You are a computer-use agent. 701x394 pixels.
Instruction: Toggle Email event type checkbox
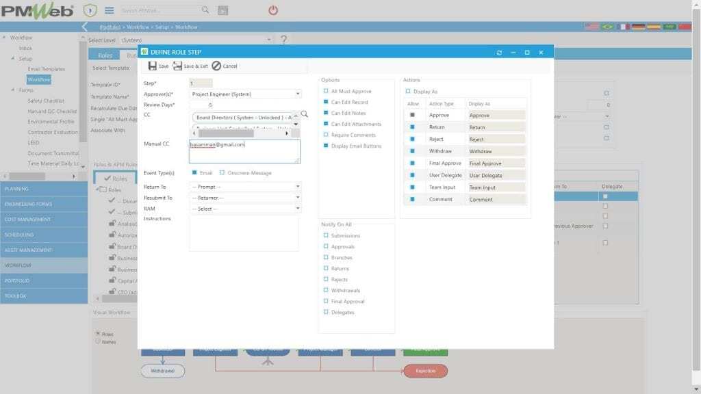pos(194,172)
